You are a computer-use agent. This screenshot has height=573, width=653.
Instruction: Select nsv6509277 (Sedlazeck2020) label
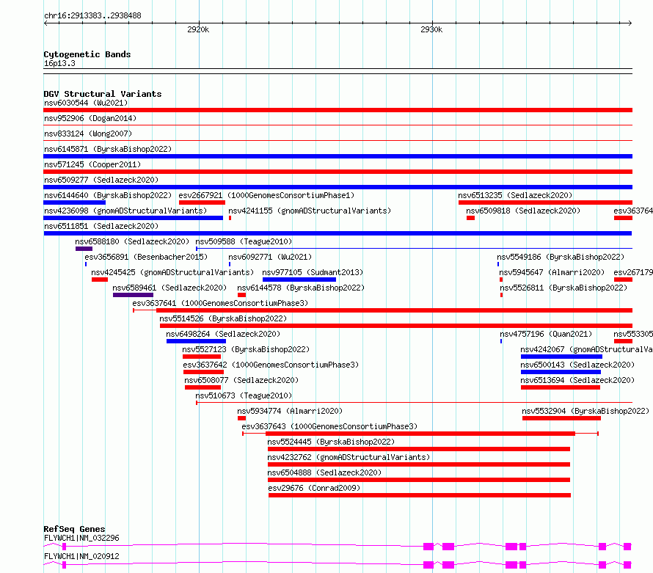click(101, 180)
